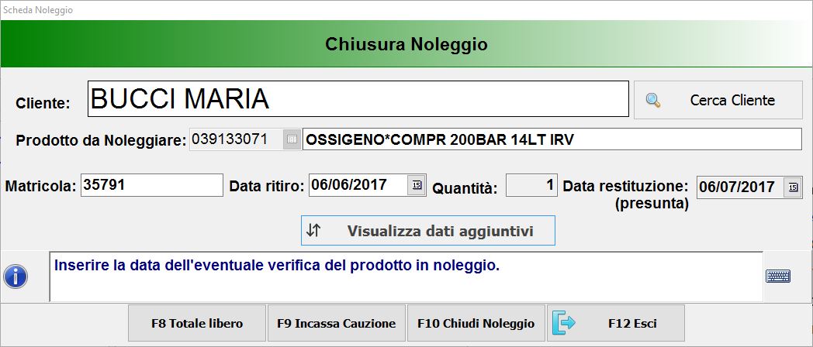
Task: Click the message box about verifica del prodotto
Action: coord(405,276)
